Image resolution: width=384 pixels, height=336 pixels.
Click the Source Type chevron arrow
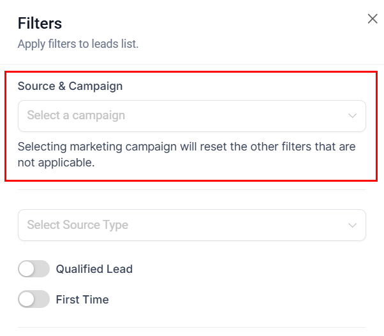click(352, 225)
